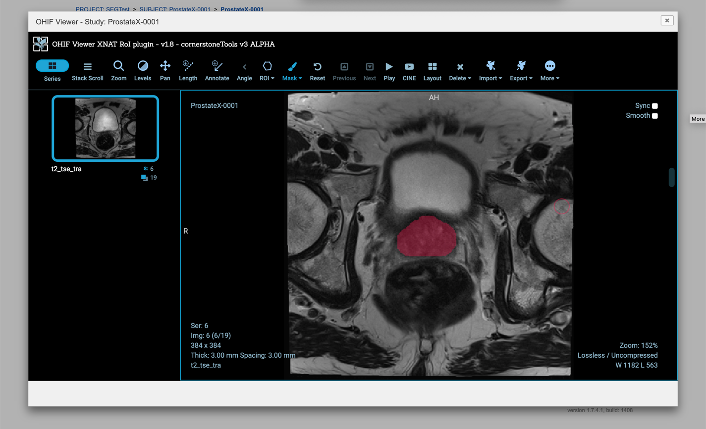The image size is (706, 429).
Task: Open the Export dropdown
Action: tap(521, 70)
